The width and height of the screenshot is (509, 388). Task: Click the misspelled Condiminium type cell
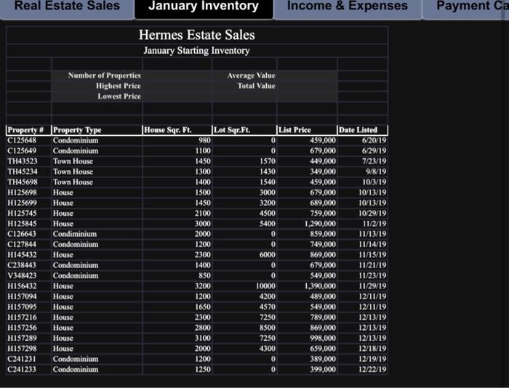97,234
